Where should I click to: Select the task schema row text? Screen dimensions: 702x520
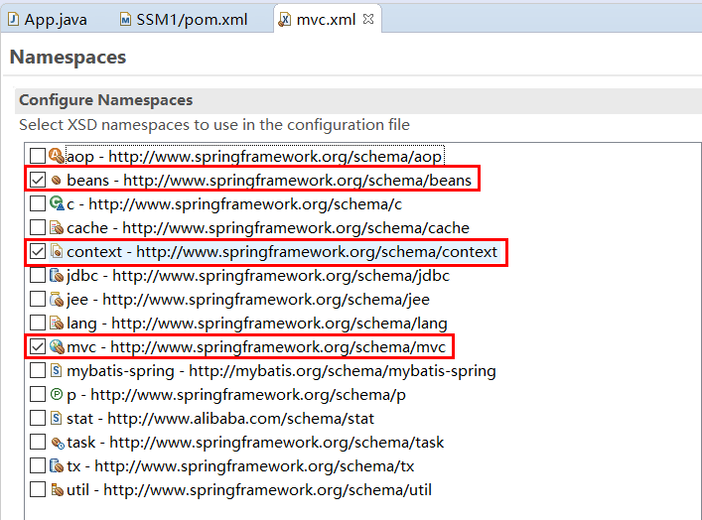tap(255, 443)
